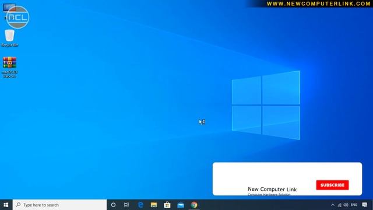
Task: Open Cortana from the taskbar circle
Action: click(113, 205)
